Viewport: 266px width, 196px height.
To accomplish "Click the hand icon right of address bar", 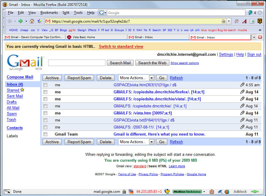I will 236,21.
